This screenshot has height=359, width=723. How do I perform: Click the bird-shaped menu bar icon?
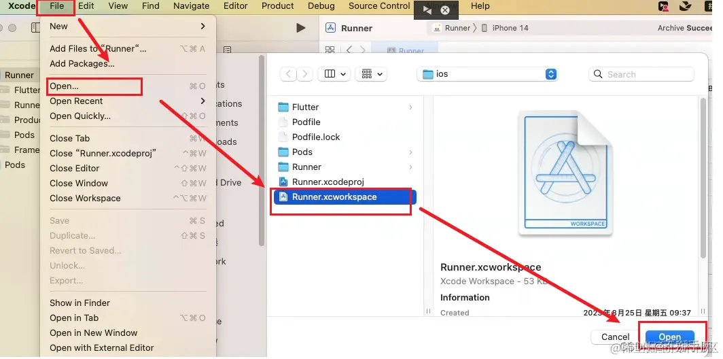coord(686,6)
